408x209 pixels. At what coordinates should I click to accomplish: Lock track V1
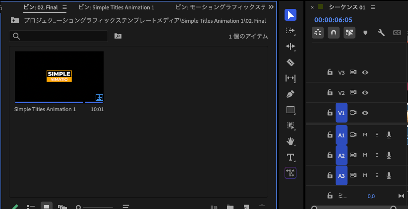(330, 113)
